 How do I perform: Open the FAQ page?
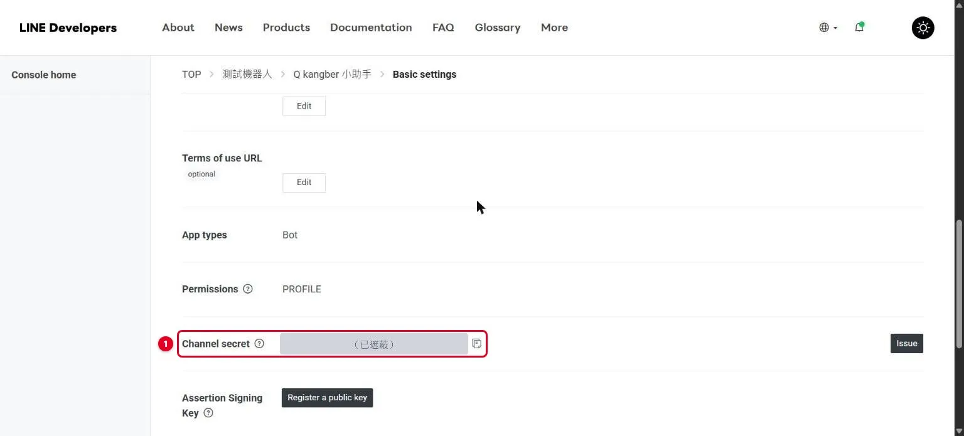[443, 28]
